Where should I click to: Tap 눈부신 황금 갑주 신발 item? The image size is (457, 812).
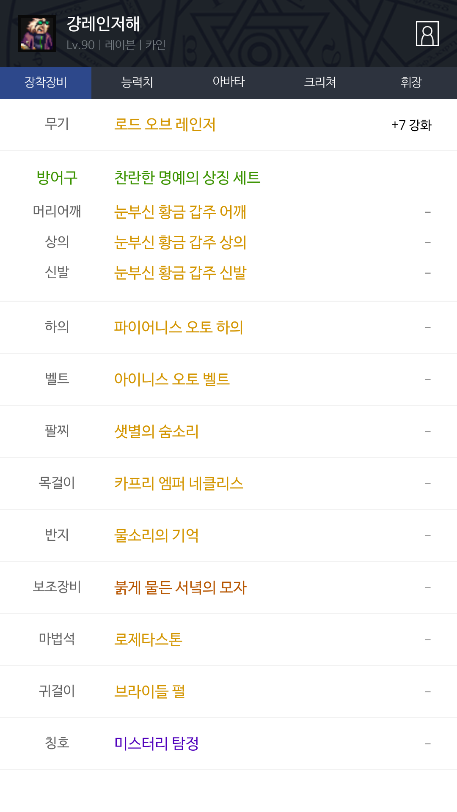pos(180,273)
